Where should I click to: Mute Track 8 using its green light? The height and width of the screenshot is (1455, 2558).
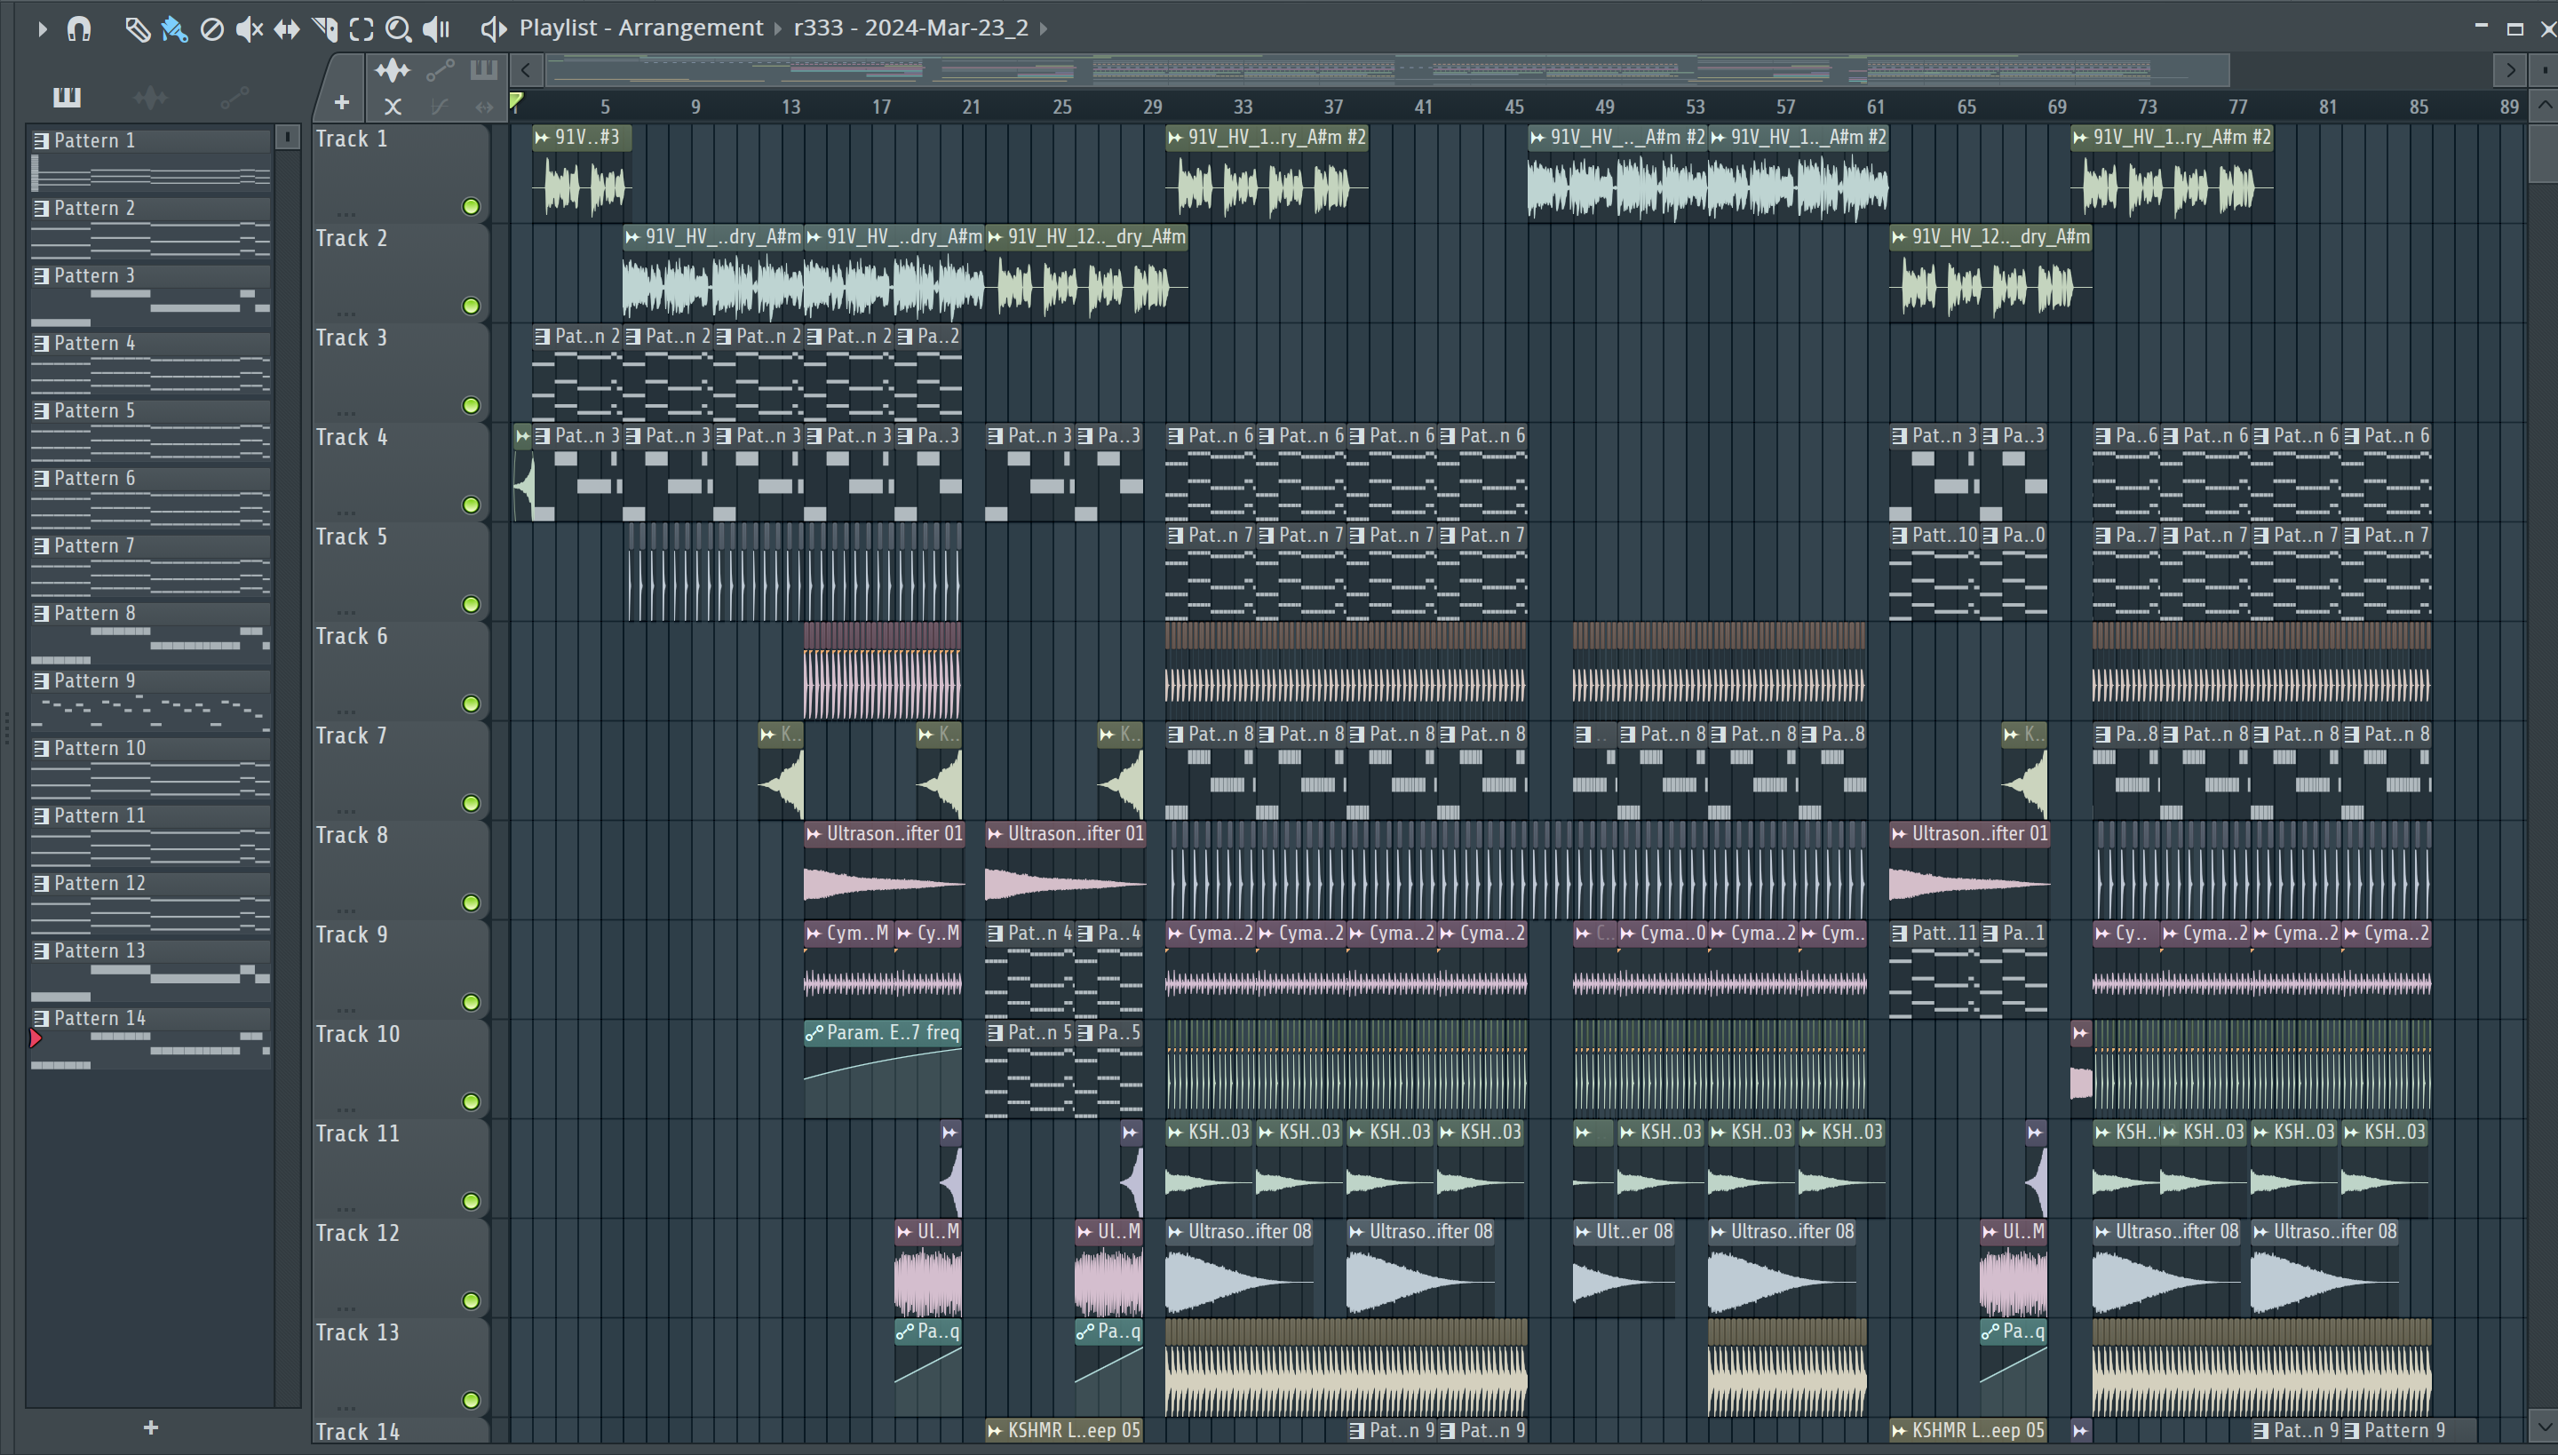tap(471, 903)
